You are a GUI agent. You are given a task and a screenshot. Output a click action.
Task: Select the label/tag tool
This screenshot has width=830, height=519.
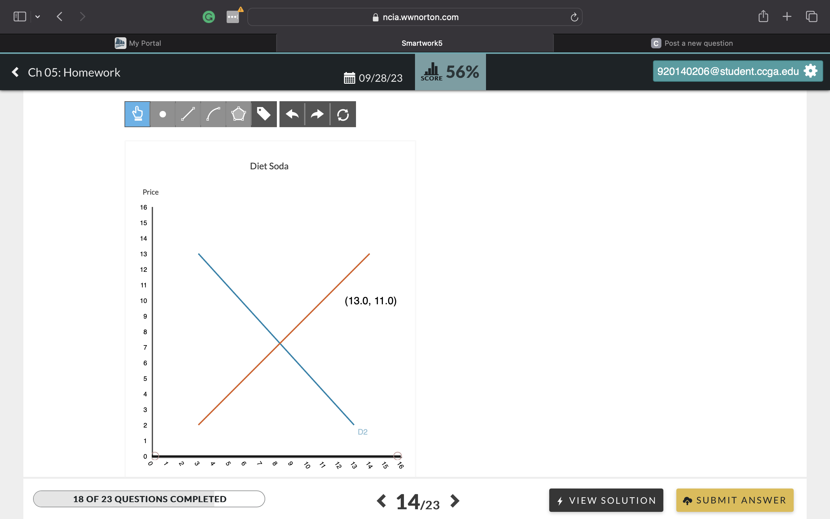(264, 114)
